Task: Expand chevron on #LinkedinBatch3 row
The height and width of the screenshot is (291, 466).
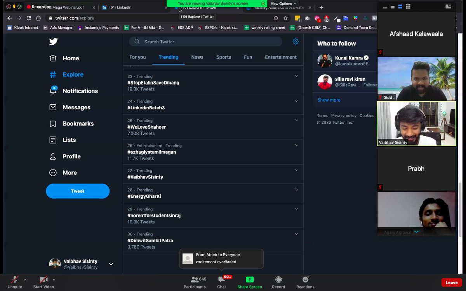Action: [296, 101]
